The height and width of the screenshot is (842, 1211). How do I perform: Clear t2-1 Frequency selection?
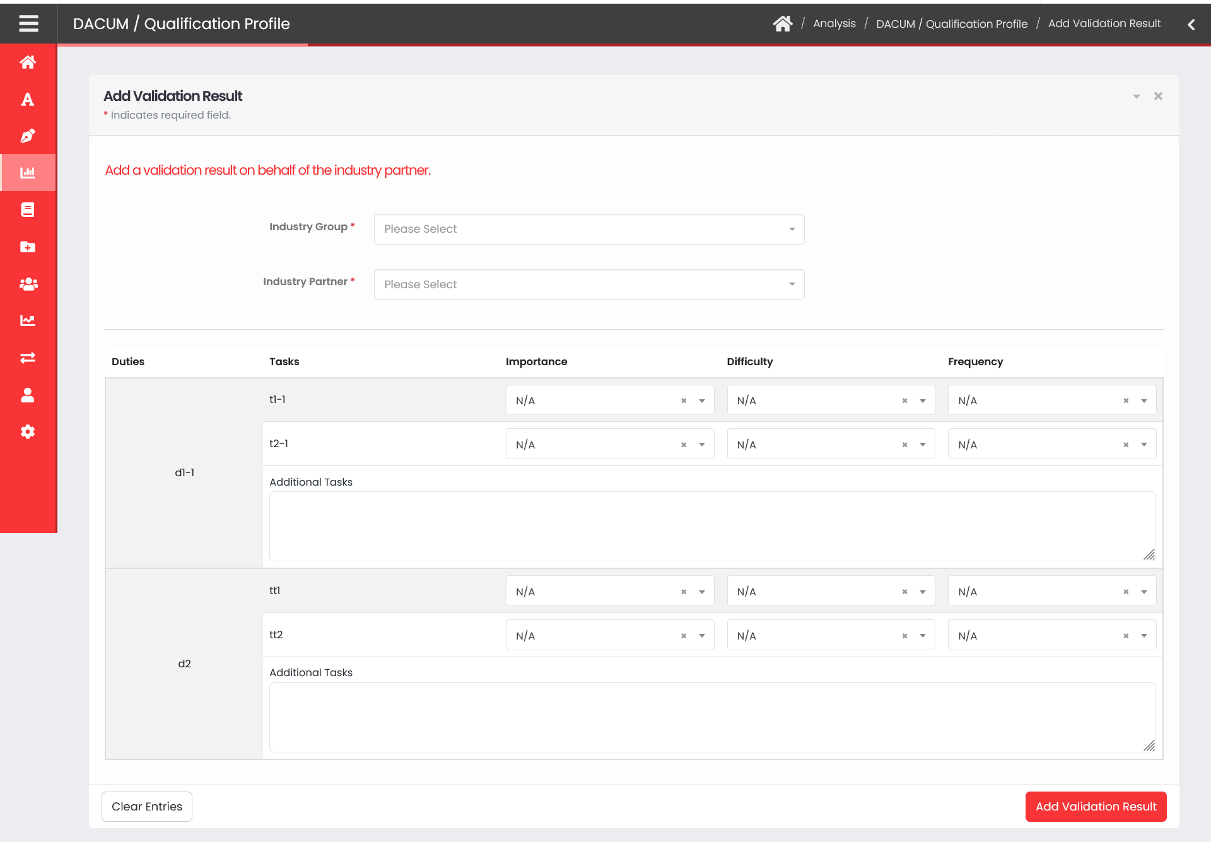[x=1126, y=445]
